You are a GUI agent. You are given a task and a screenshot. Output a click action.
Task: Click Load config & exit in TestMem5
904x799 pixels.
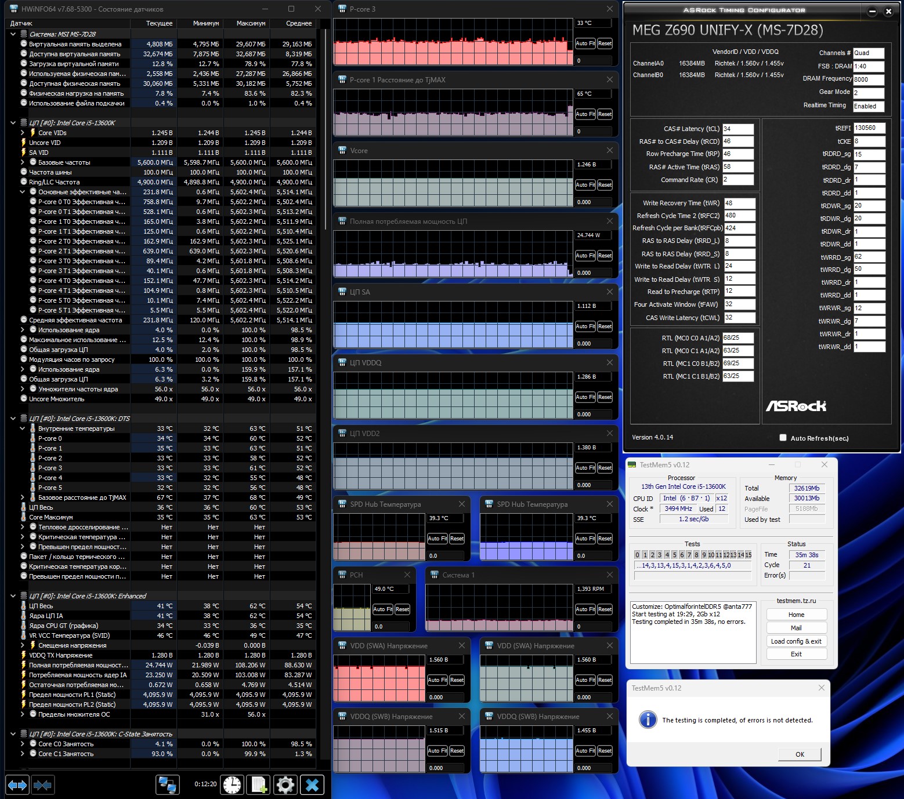point(796,641)
